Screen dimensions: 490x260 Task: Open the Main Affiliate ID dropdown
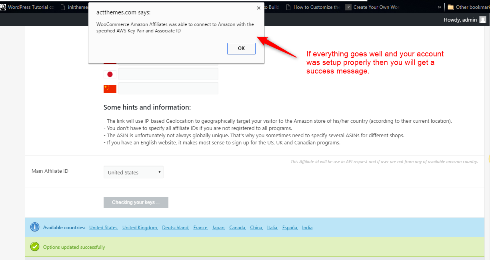[134, 172]
